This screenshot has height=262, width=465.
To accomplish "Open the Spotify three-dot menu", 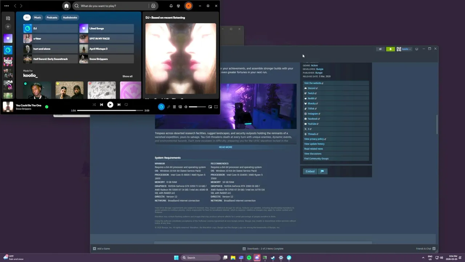I will point(7,6).
